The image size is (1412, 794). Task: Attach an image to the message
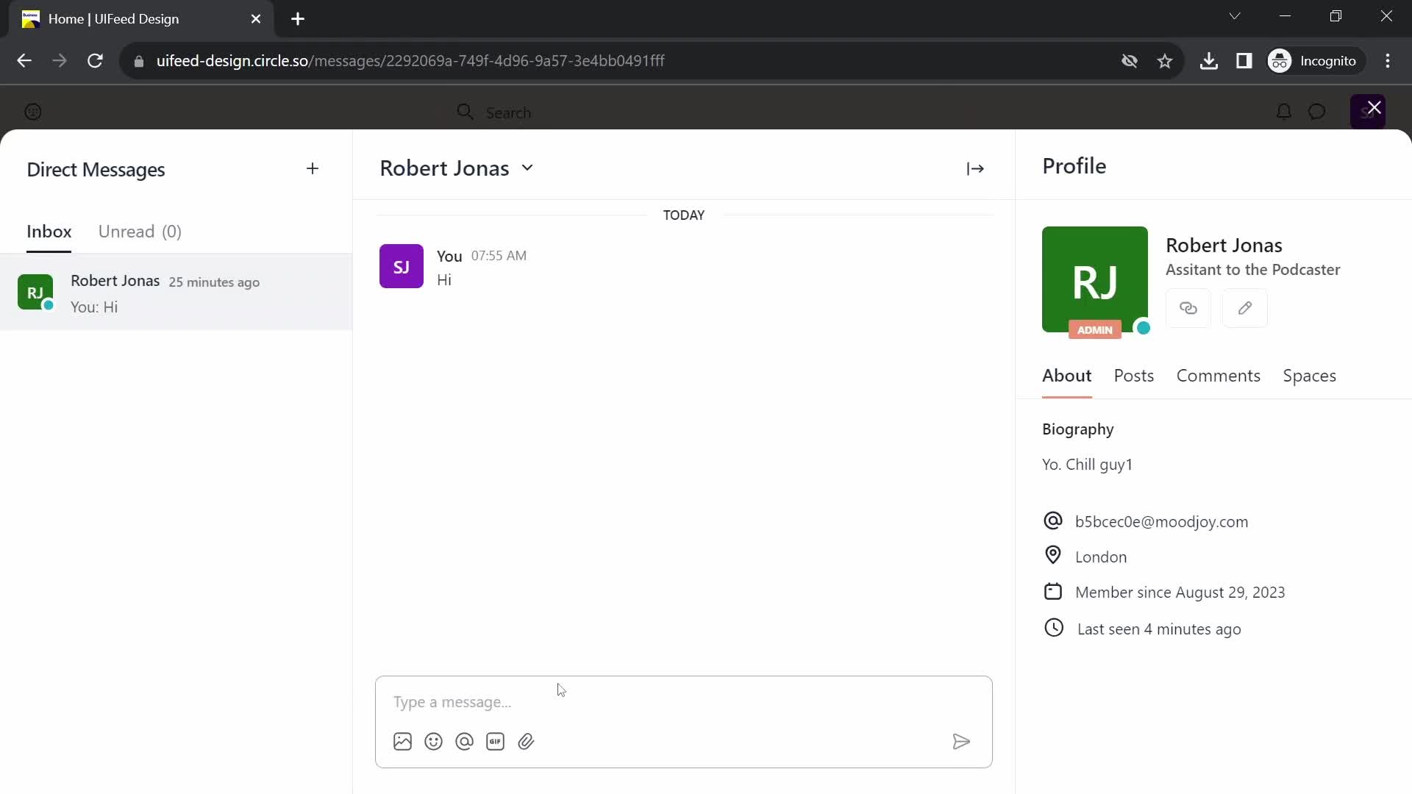(402, 742)
